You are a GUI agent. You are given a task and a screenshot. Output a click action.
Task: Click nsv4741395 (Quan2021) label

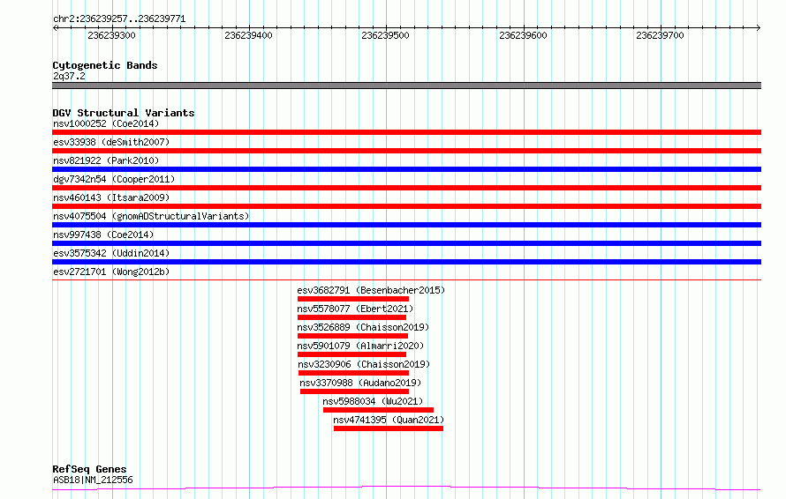389,420
